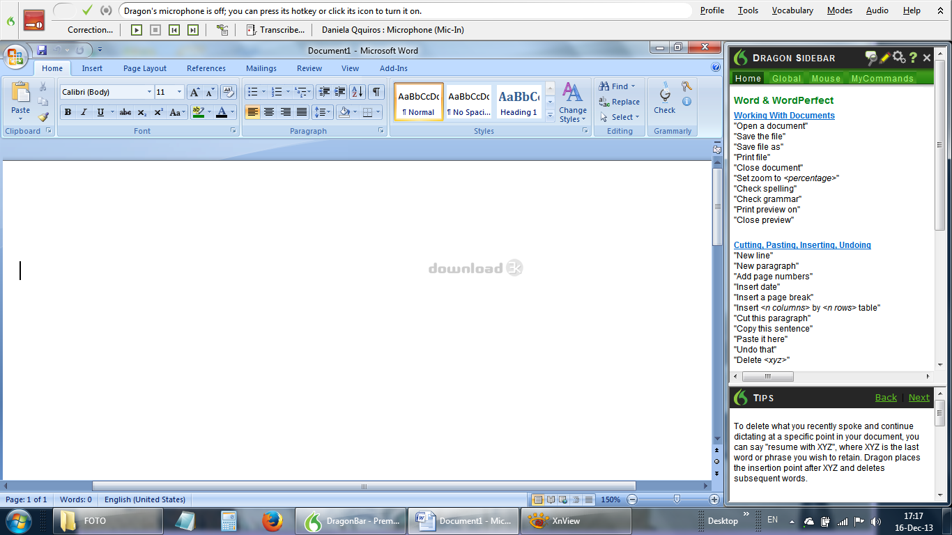Switch to MyCommands tab in Dragon Sidebar

pos(882,79)
